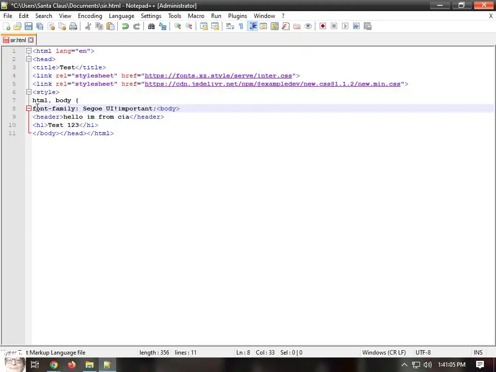Toggle Show All Characters pilcrow icon
496x372 pixels.
click(241, 26)
